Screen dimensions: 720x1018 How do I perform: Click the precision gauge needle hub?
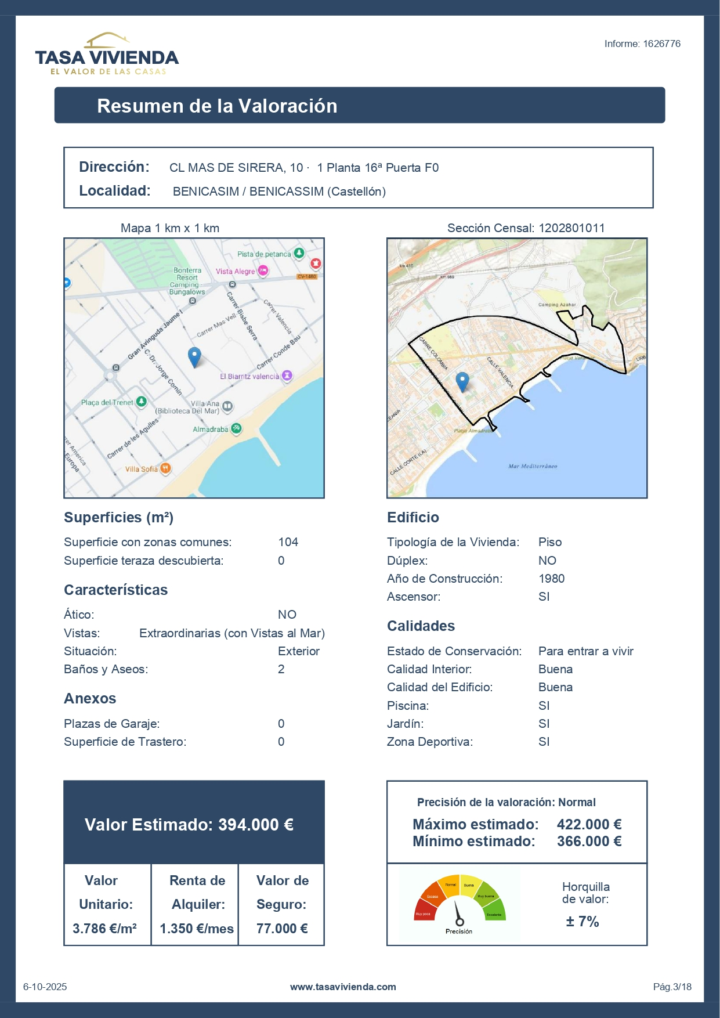click(x=460, y=922)
